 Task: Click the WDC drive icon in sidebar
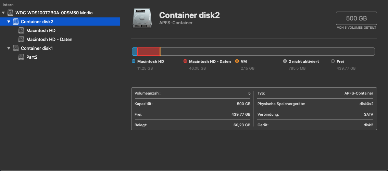10,13
